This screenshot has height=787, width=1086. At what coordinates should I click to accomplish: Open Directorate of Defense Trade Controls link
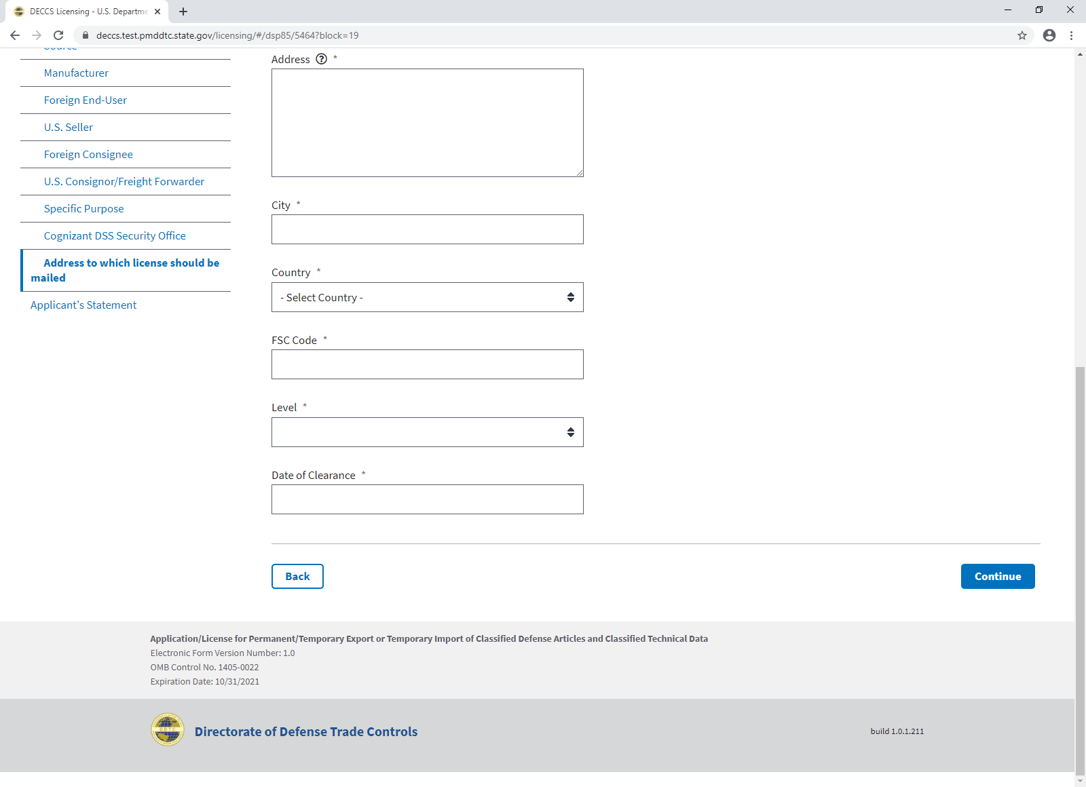(x=305, y=731)
